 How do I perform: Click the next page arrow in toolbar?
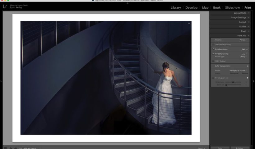[x=15, y=148]
